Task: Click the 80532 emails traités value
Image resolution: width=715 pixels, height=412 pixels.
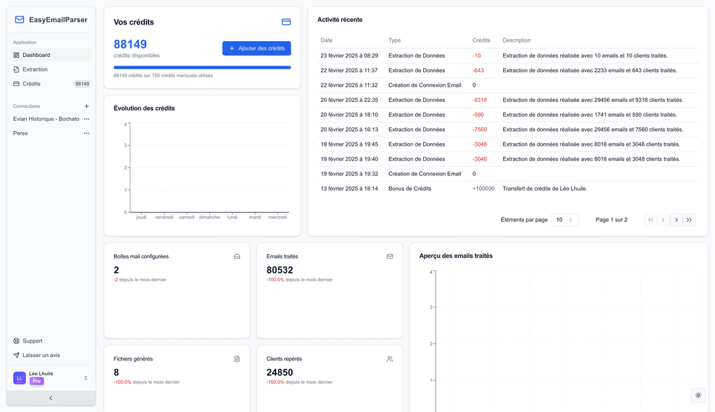Action: 279,270
